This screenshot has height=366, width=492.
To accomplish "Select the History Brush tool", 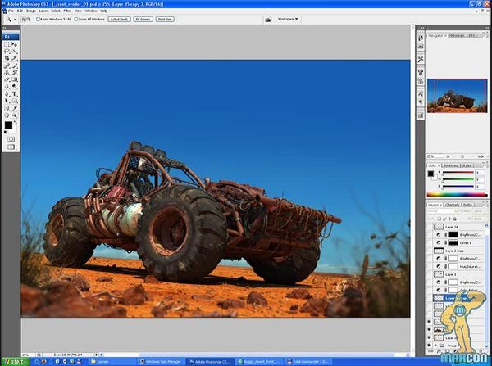I will pos(15,73).
